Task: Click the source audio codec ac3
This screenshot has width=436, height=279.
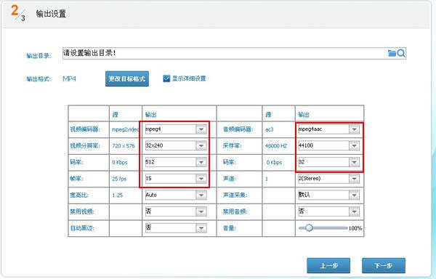Action: 270,129
